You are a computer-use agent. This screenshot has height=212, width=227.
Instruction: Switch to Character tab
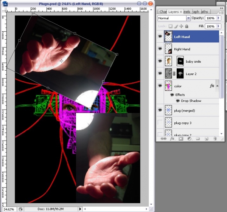163,12
